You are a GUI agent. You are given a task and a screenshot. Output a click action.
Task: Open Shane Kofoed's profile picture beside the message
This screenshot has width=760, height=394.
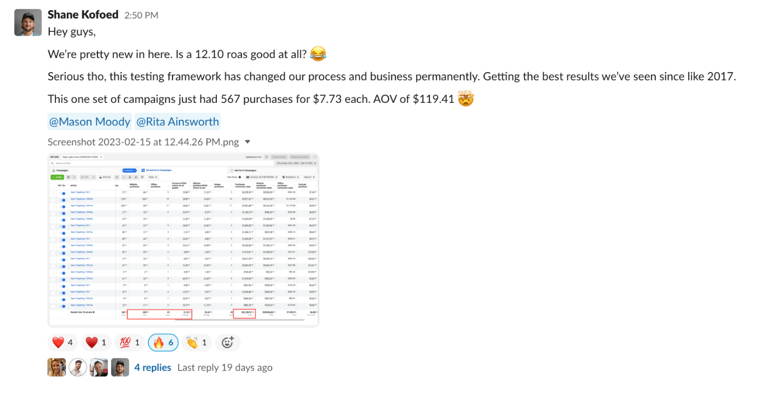28,22
